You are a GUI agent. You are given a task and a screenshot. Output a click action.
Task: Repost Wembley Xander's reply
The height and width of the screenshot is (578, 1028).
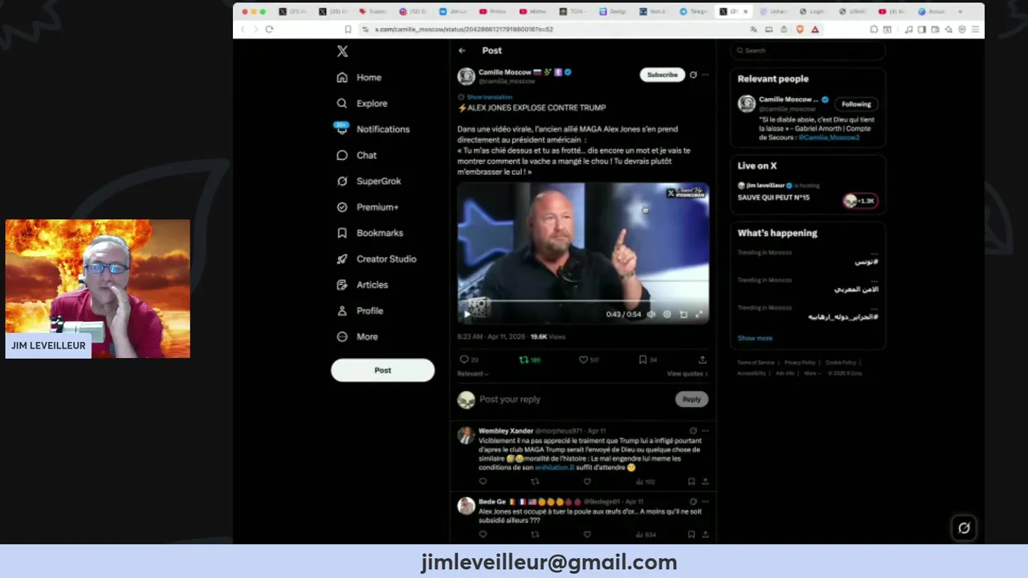tap(535, 482)
